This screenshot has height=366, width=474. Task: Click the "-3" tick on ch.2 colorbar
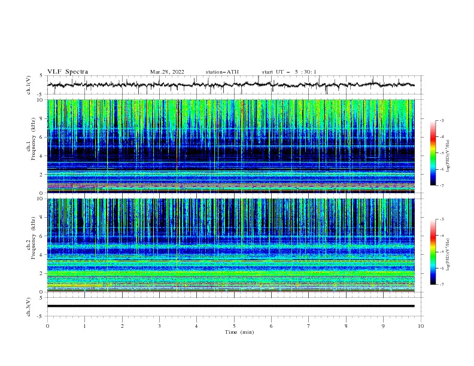tap(442, 219)
